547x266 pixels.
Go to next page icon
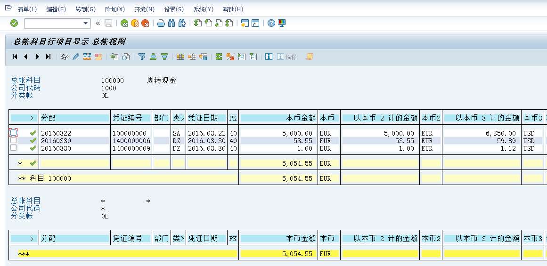[x=219, y=24]
